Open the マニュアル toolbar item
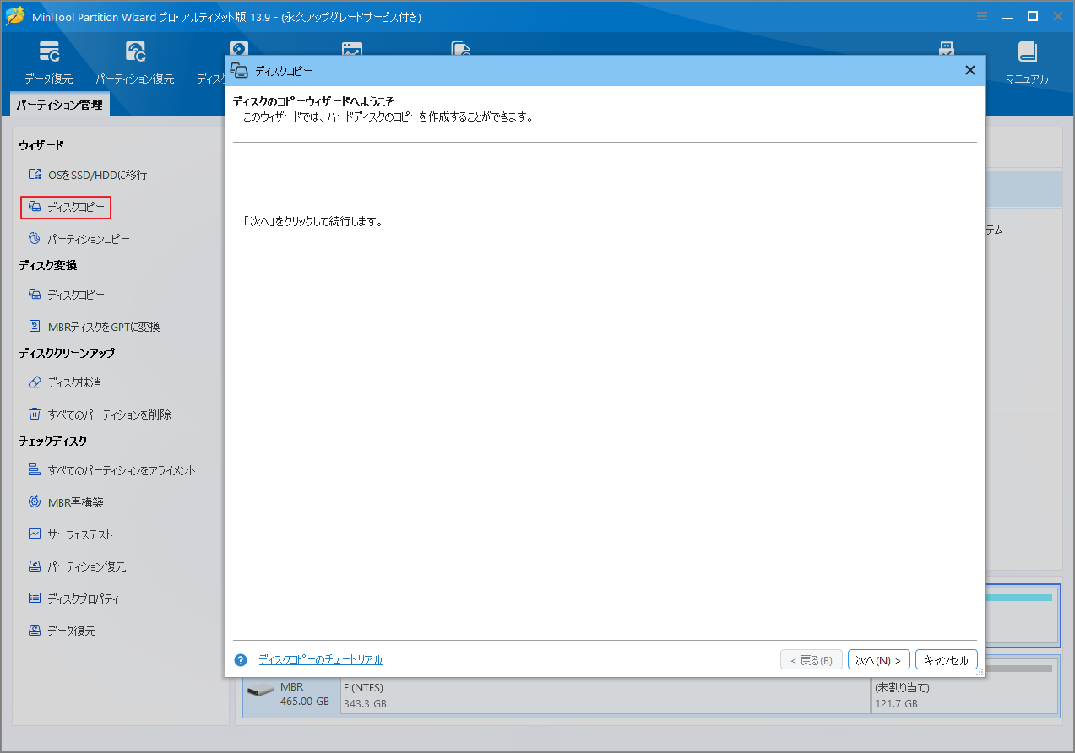1075x753 pixels. 1027,62
